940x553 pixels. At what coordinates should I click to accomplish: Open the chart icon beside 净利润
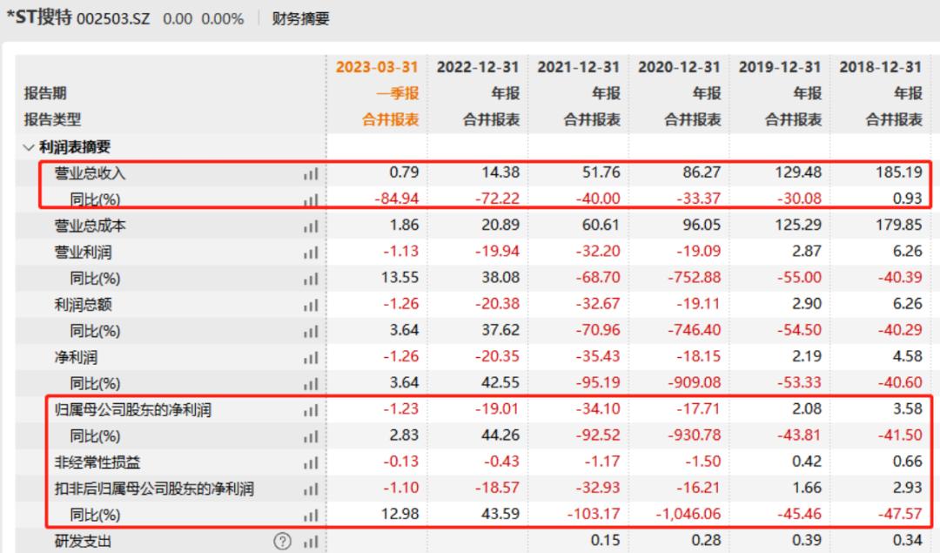309,357
